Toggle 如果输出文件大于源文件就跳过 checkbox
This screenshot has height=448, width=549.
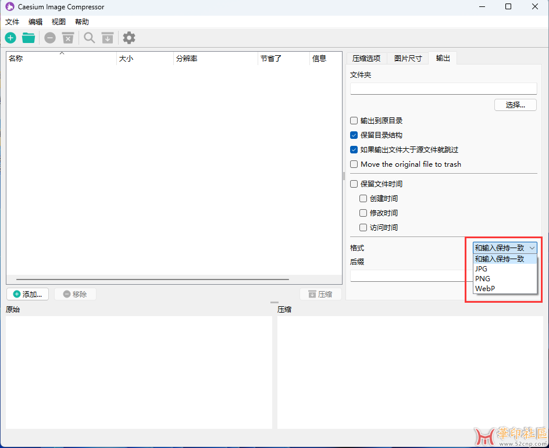(354, 150)
